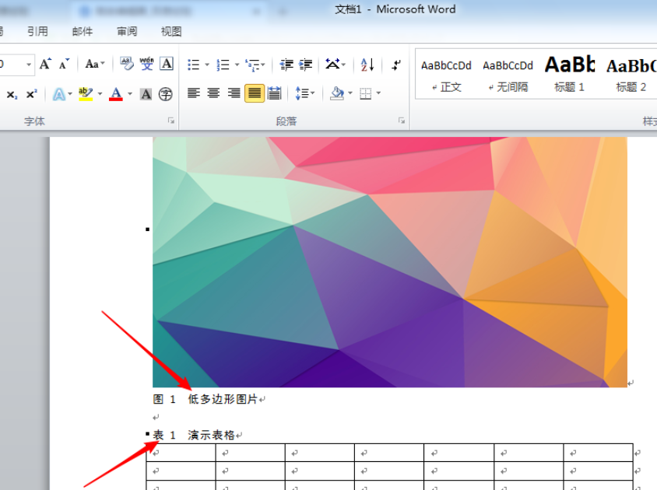This screenshot has width=657, height=490.
Task: Toggle show paragraph marks icon
Action: click(x=396, y=65)
